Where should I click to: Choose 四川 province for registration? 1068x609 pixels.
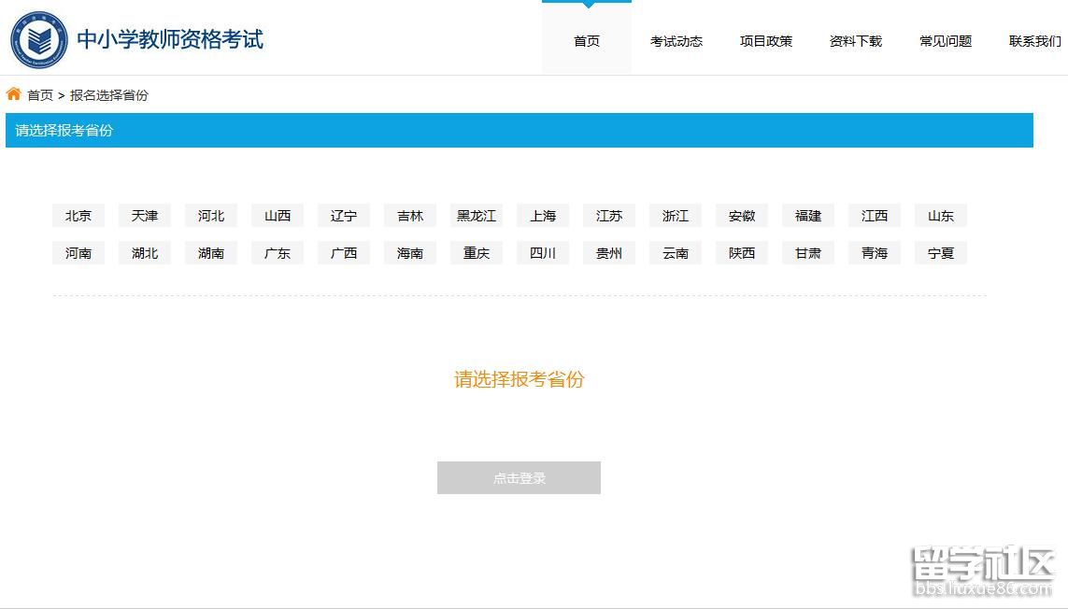pyautogui.click(x=542, y=251)
